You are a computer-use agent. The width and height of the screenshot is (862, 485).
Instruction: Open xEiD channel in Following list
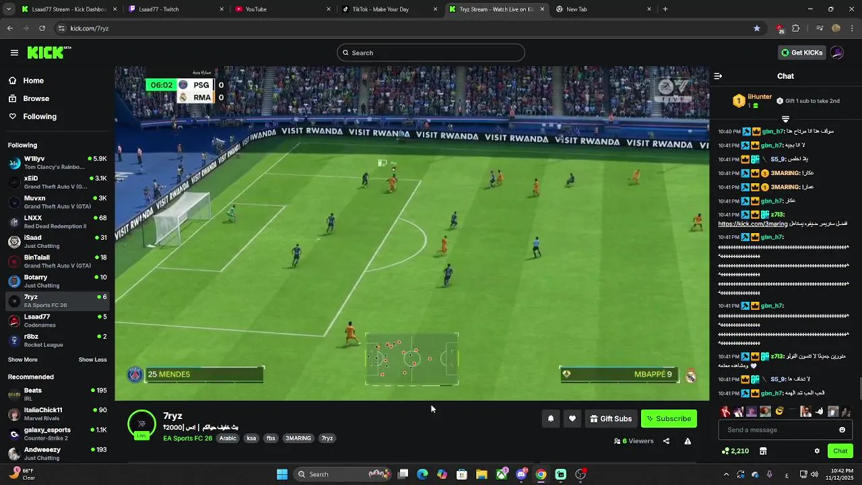coord(57,182)
